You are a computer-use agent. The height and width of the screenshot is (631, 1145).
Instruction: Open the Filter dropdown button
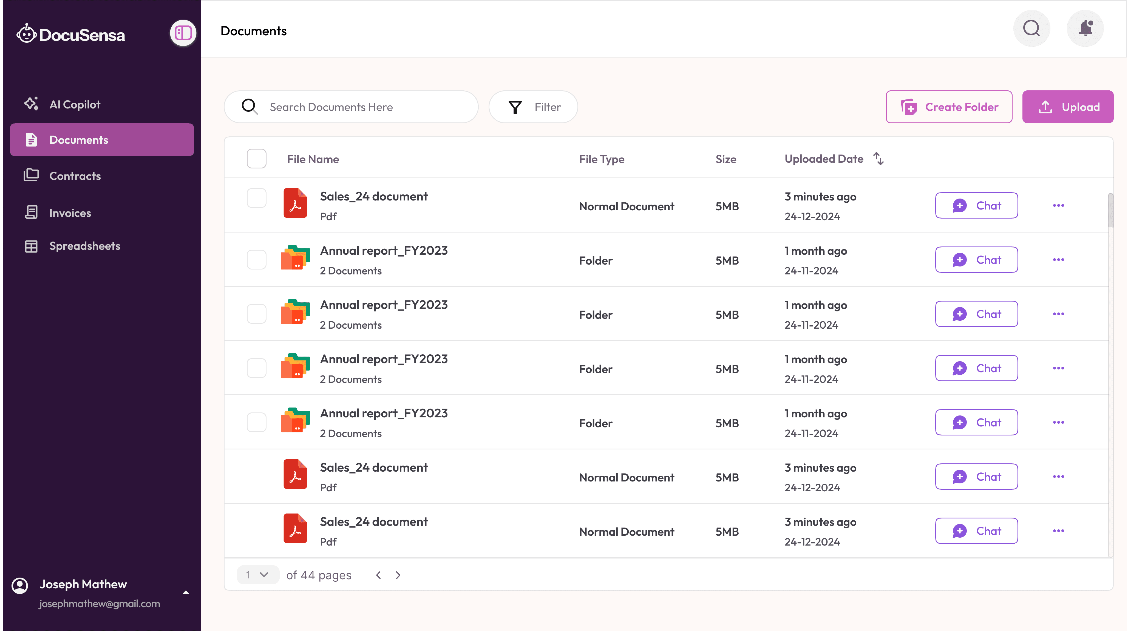point(533,107)
